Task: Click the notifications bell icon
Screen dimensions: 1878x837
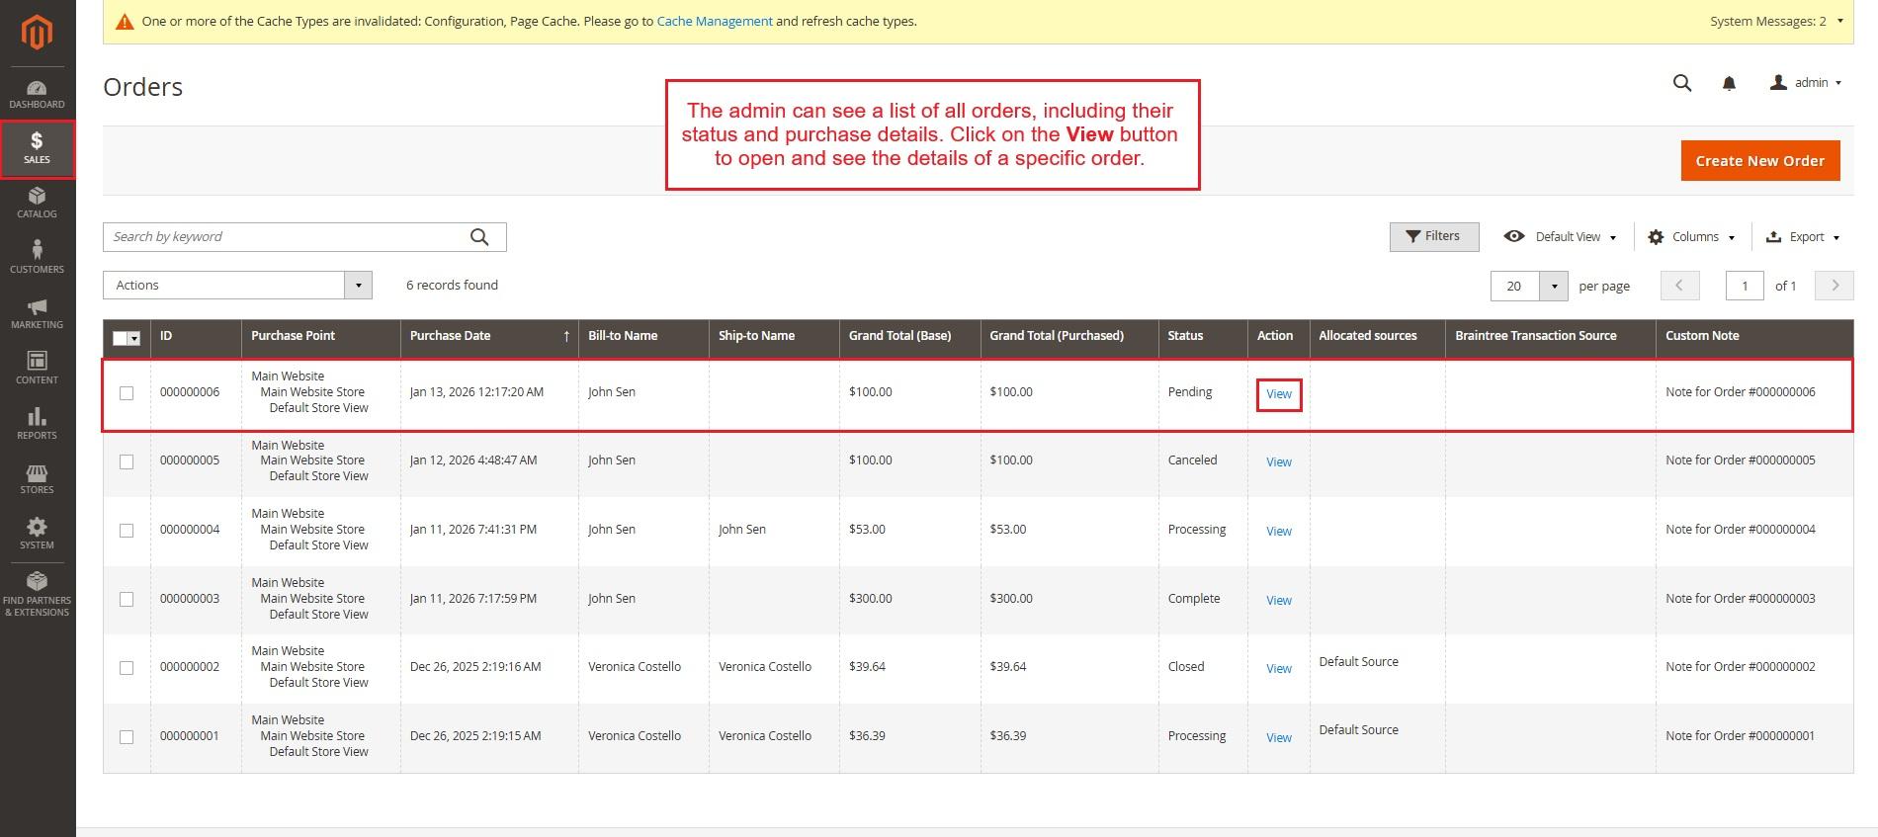Action: coord(1729,84)
